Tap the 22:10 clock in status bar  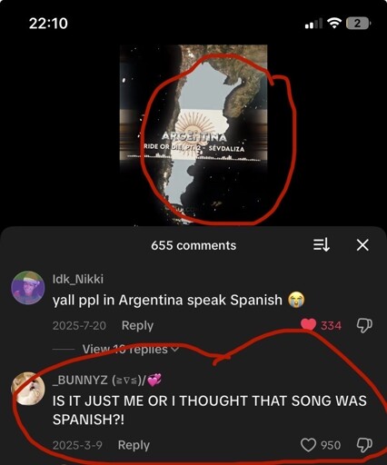48,24
